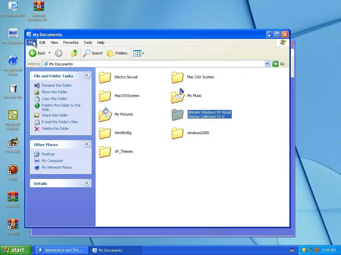Open the Favorites menu
The image size is (341, 255).
coord(71,42)
